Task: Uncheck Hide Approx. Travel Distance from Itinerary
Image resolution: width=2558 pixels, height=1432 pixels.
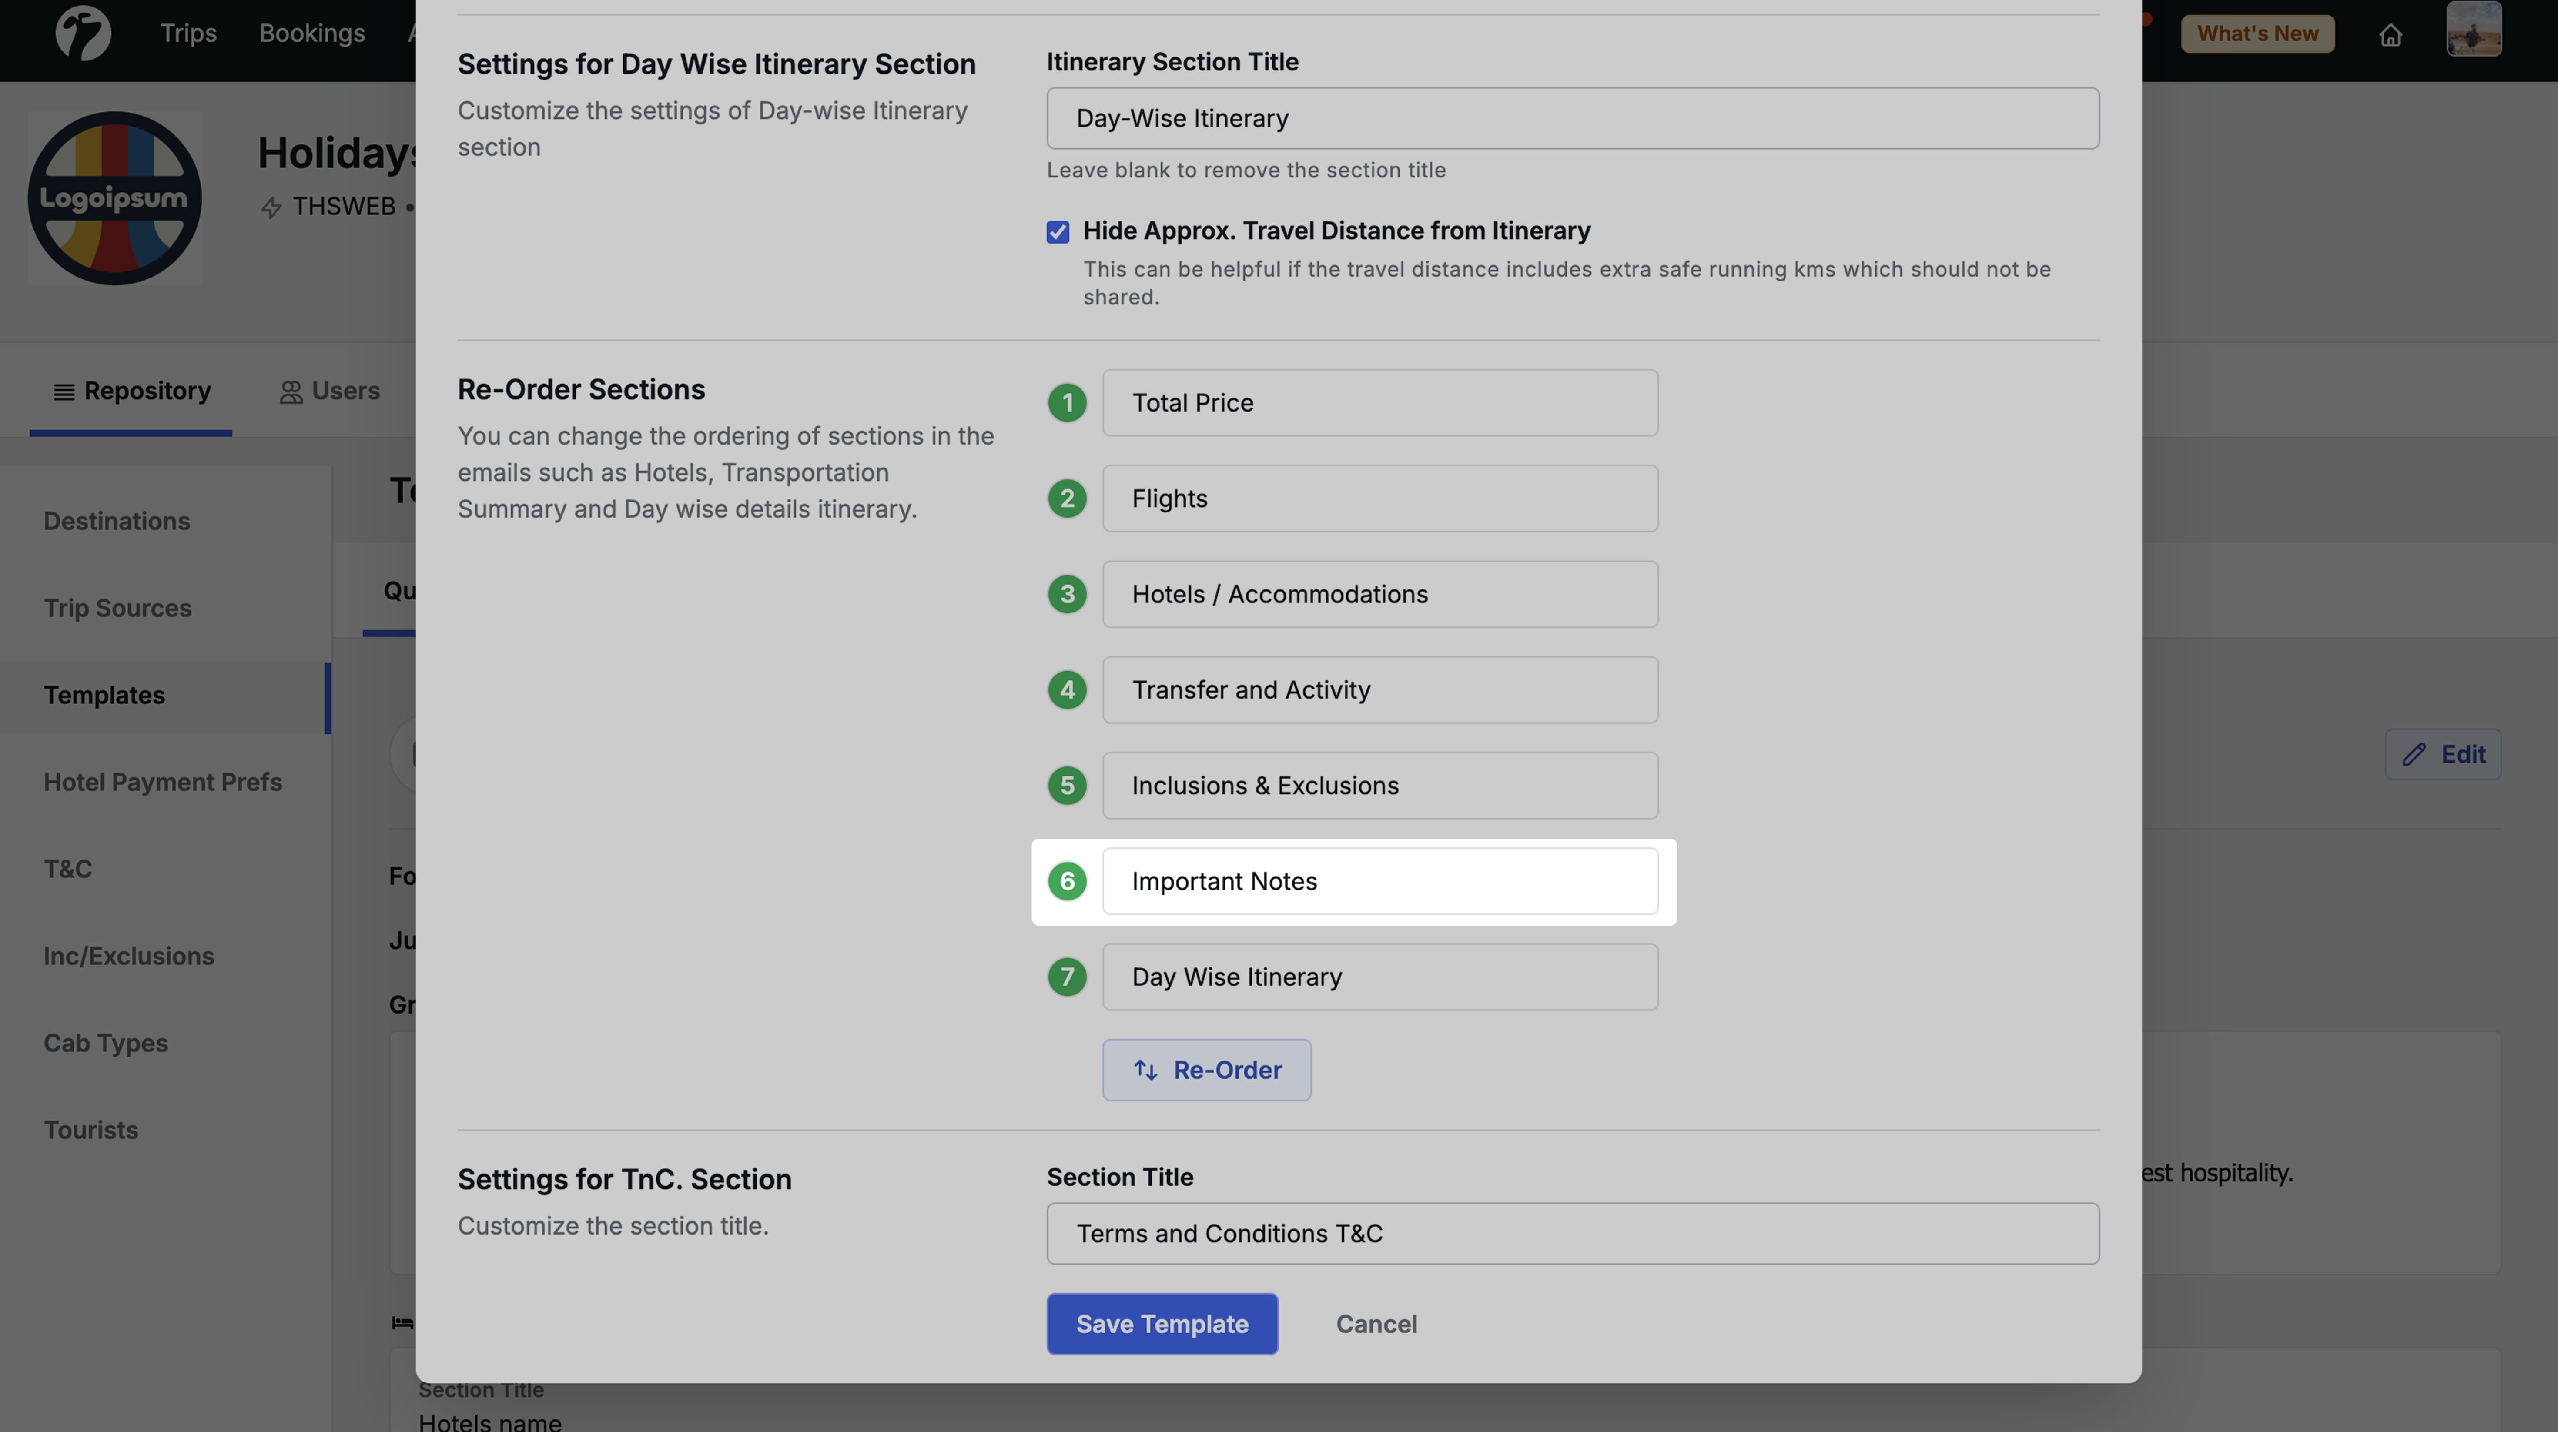Action: 1058,231
